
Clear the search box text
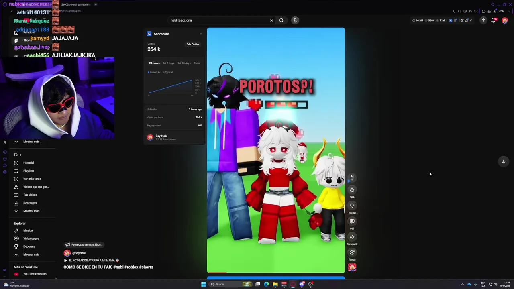click(272, 20)
